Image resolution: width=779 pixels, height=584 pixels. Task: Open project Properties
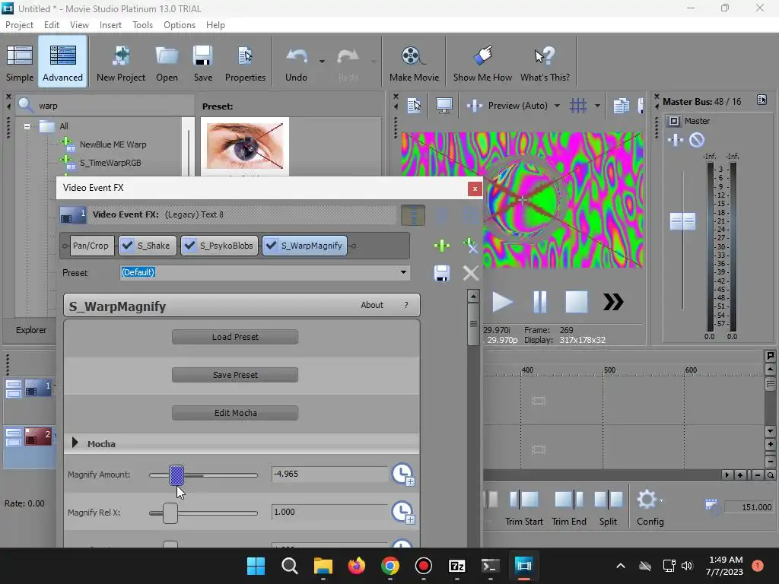pyautogui.click(x=245, y=63)
